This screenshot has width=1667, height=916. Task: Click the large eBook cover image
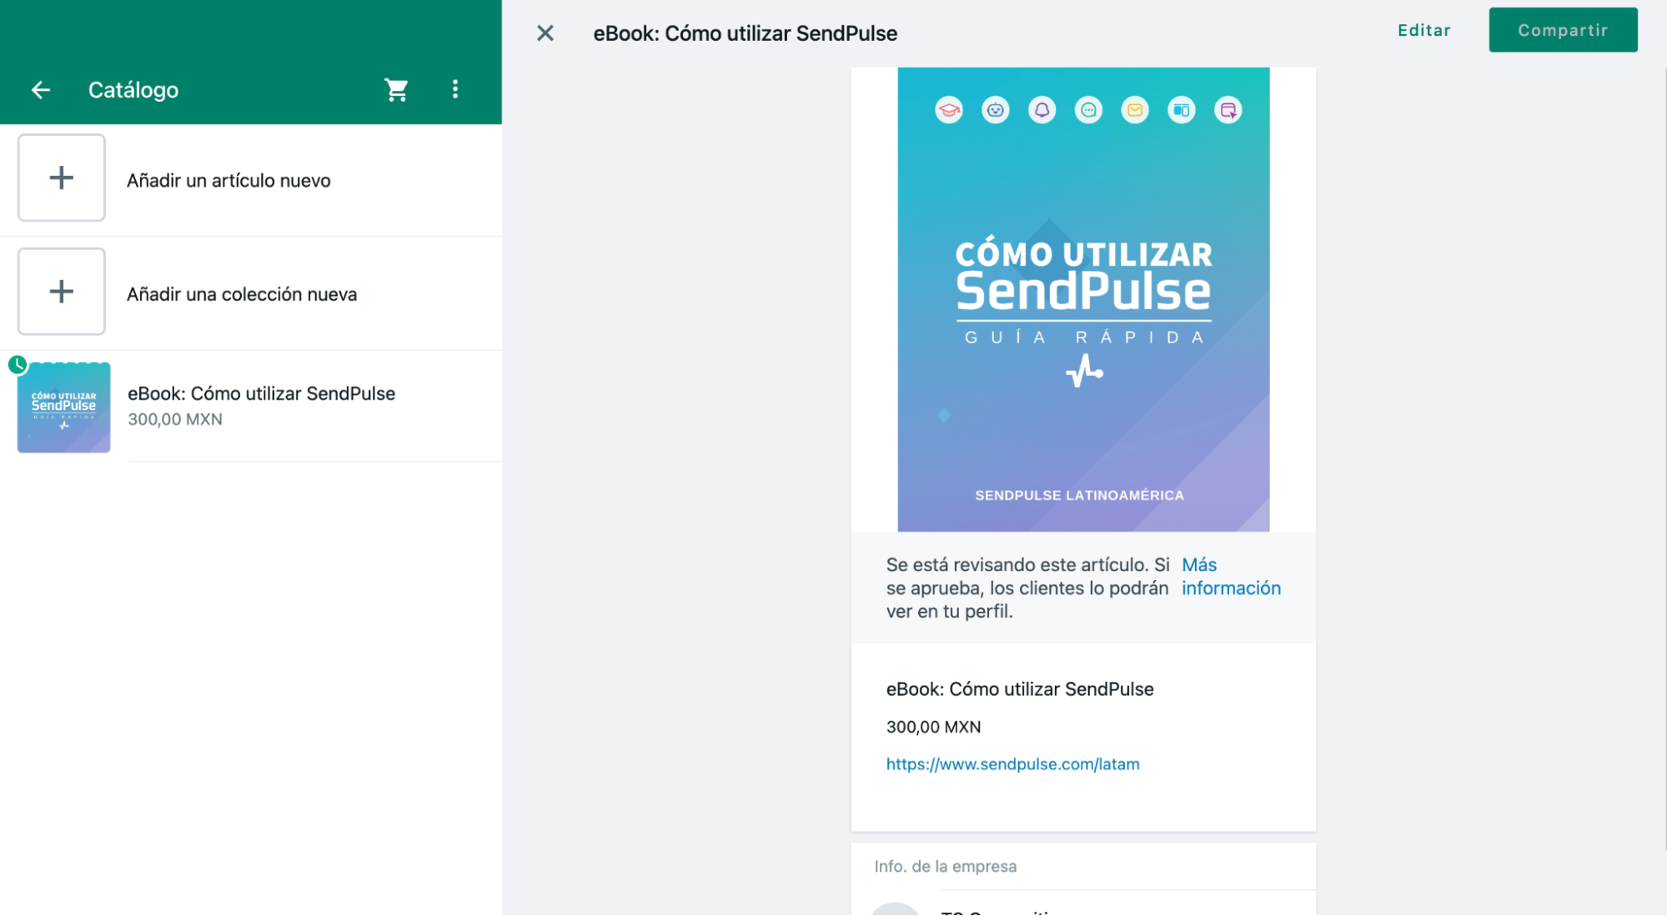tap(1082, 300)
